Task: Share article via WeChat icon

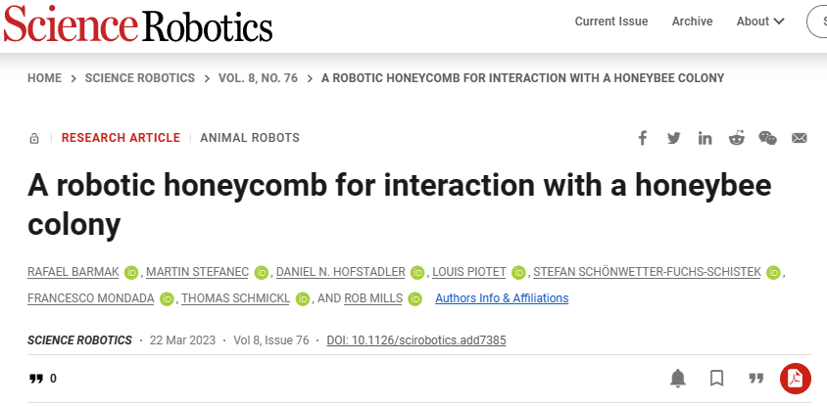Action: [767, 138]
